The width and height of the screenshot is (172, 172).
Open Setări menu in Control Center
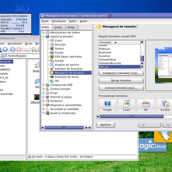pos(73,21)
